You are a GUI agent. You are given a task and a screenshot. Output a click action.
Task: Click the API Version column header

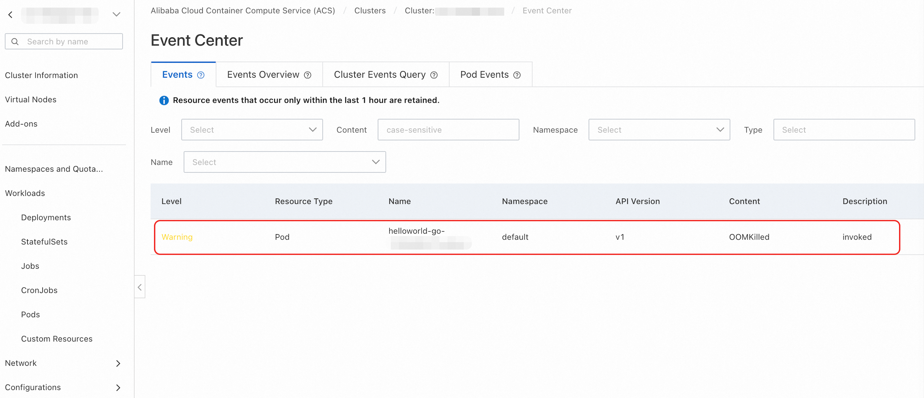pos(638,201)
